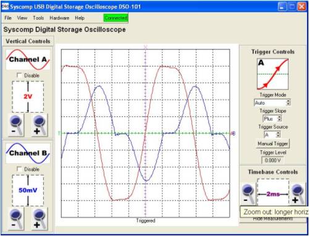Zoom out Channel A vertical scale

pyautogui.click(x=16, y=125)
